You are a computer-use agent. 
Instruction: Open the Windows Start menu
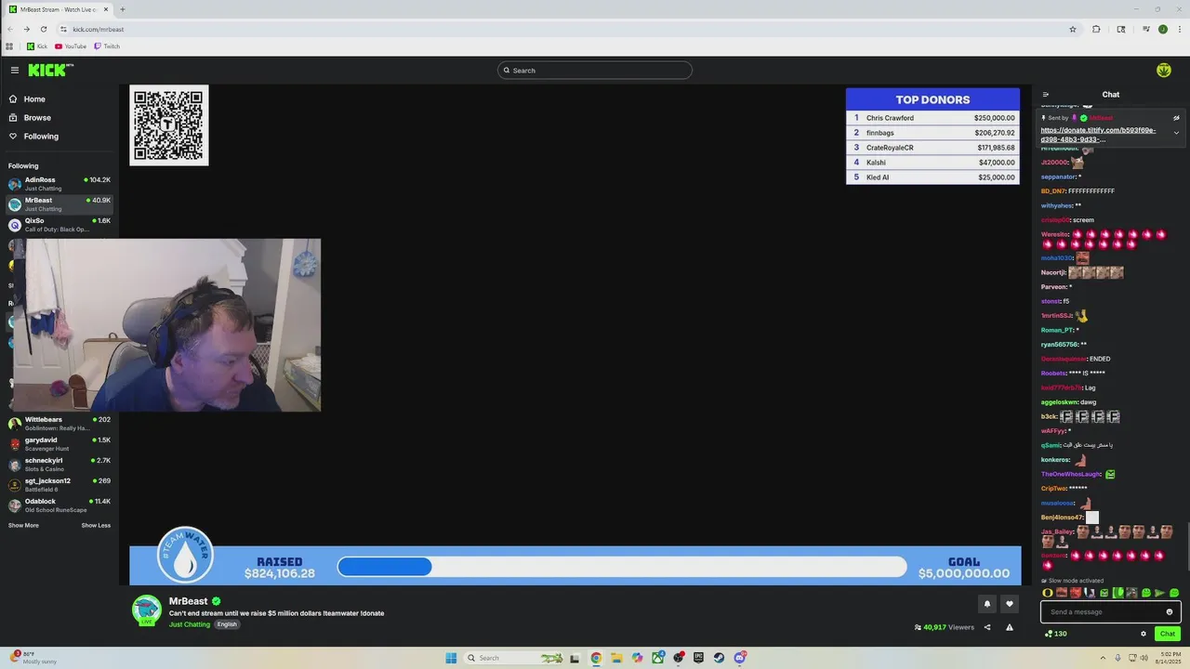(451, 658)
